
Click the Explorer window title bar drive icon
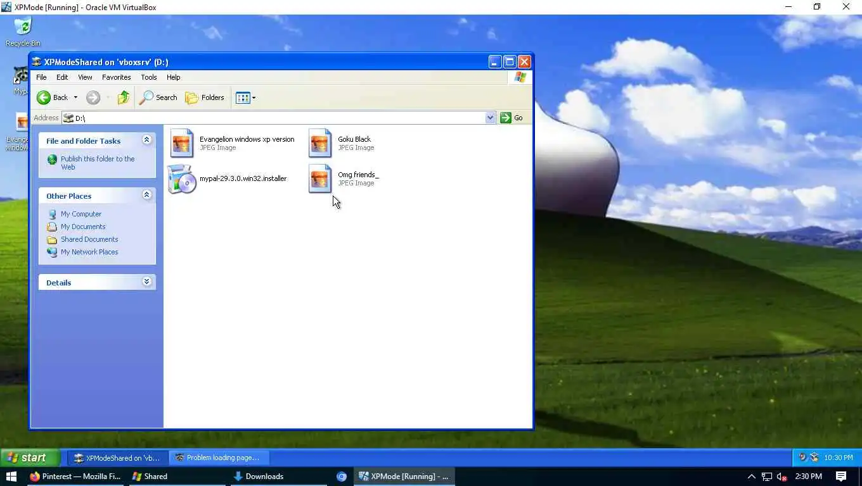[x=37, y=62]
